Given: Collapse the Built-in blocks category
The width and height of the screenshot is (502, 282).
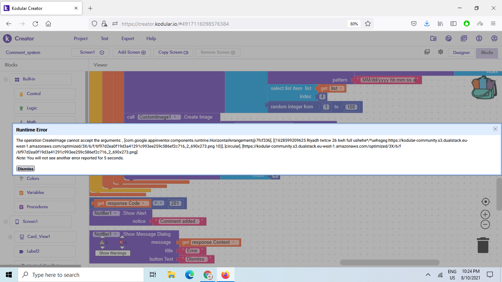Looking at the screenshot, I should [x=6, y=79].
